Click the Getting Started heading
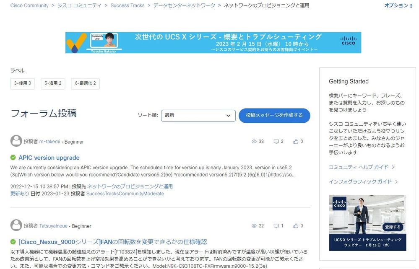 349,82
